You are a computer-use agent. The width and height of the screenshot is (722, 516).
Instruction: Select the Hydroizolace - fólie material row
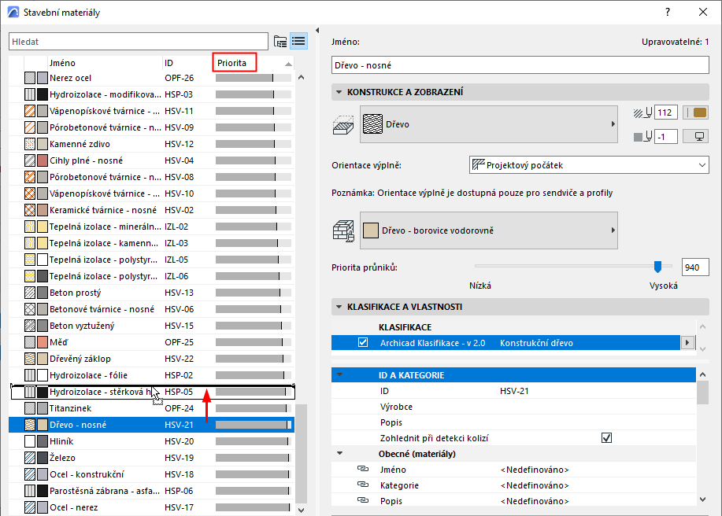click(151, 375)
